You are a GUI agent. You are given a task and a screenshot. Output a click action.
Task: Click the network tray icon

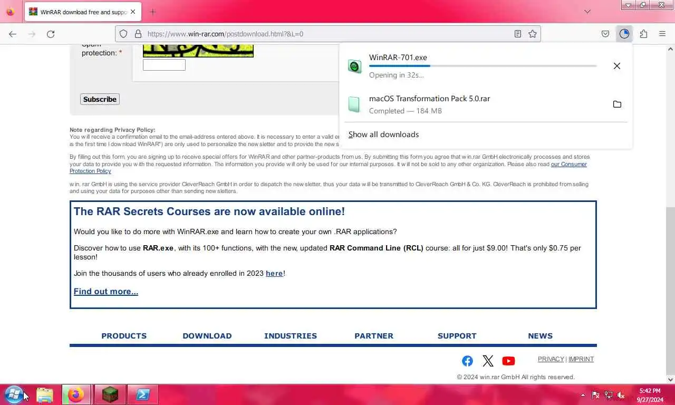(x=608, y=395)
